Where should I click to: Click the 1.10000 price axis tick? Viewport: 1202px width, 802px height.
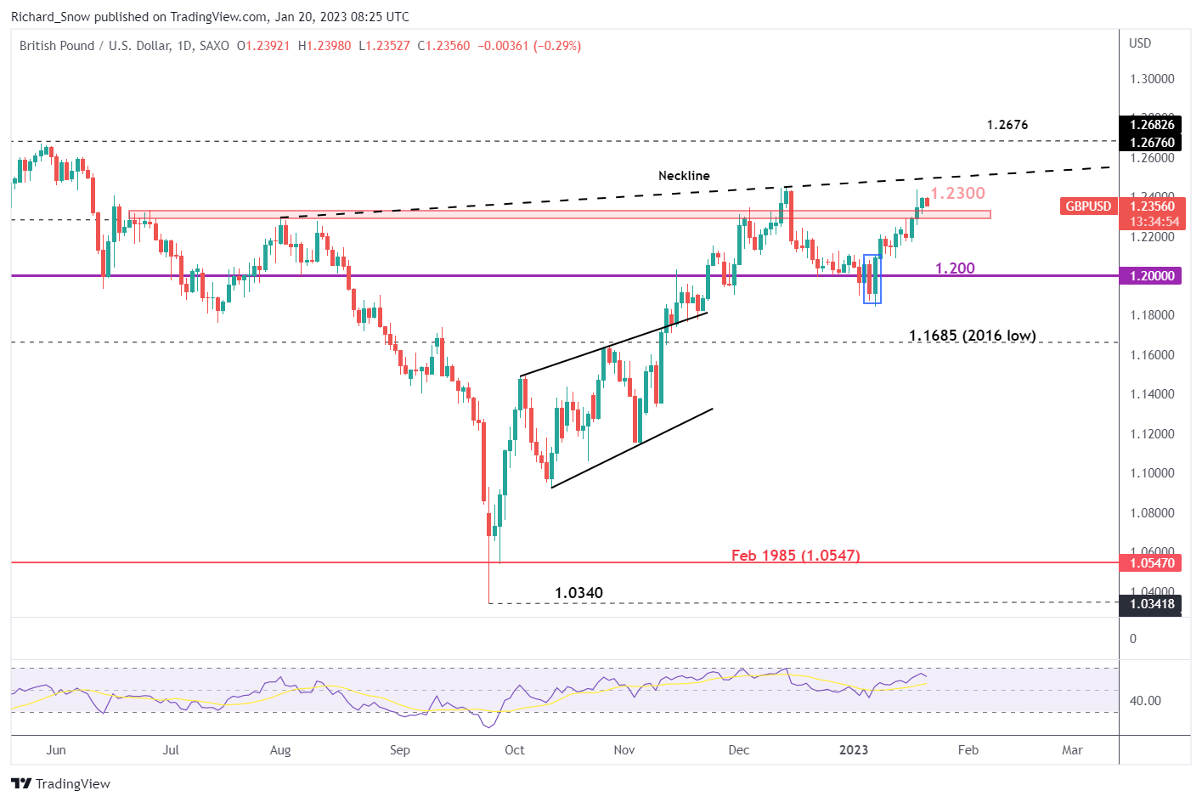coord(1152,473)
